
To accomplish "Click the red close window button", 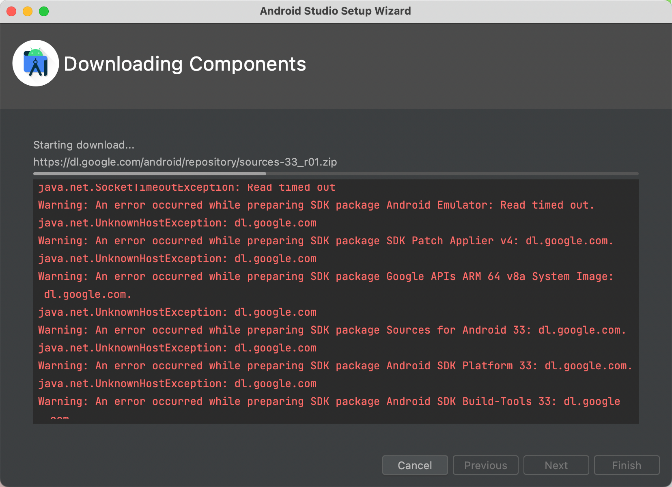I will pyautogui.click(x=11, y=11).
